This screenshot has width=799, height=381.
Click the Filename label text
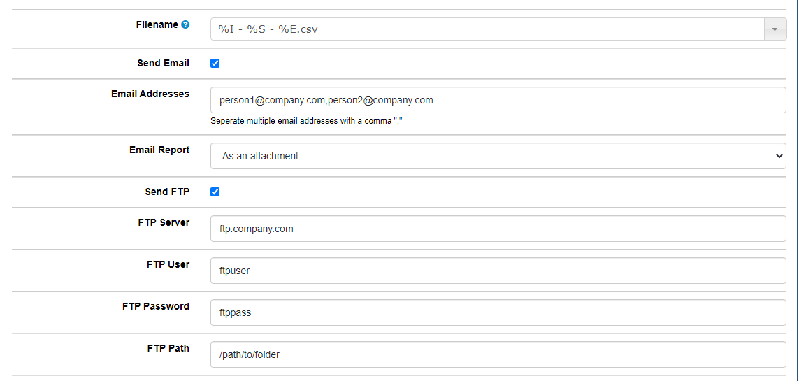coord(157,24)
